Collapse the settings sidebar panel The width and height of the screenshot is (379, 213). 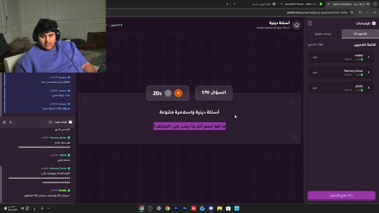tap(310, 23)
